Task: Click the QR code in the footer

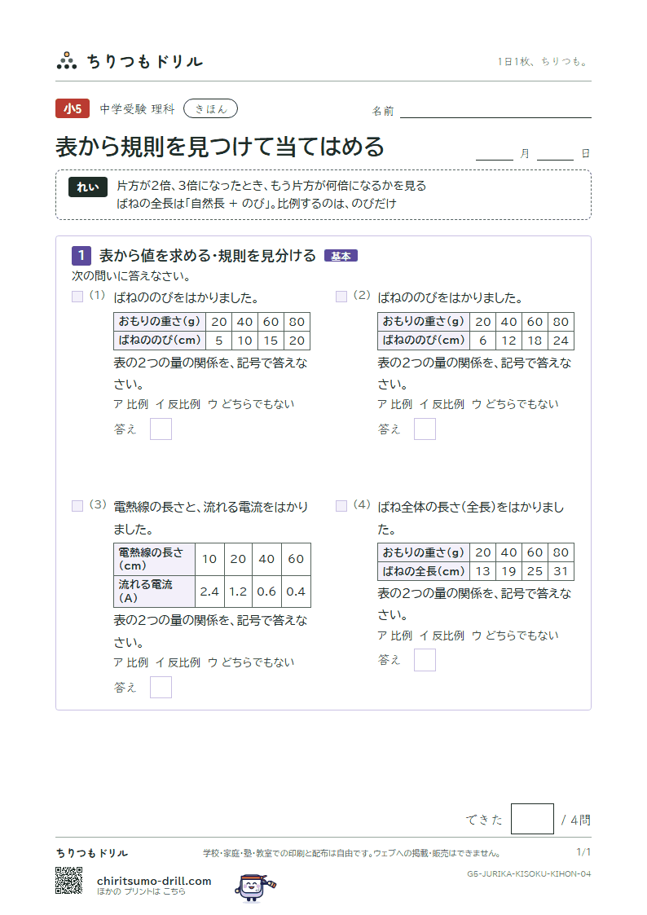Action: click(68, 880)
